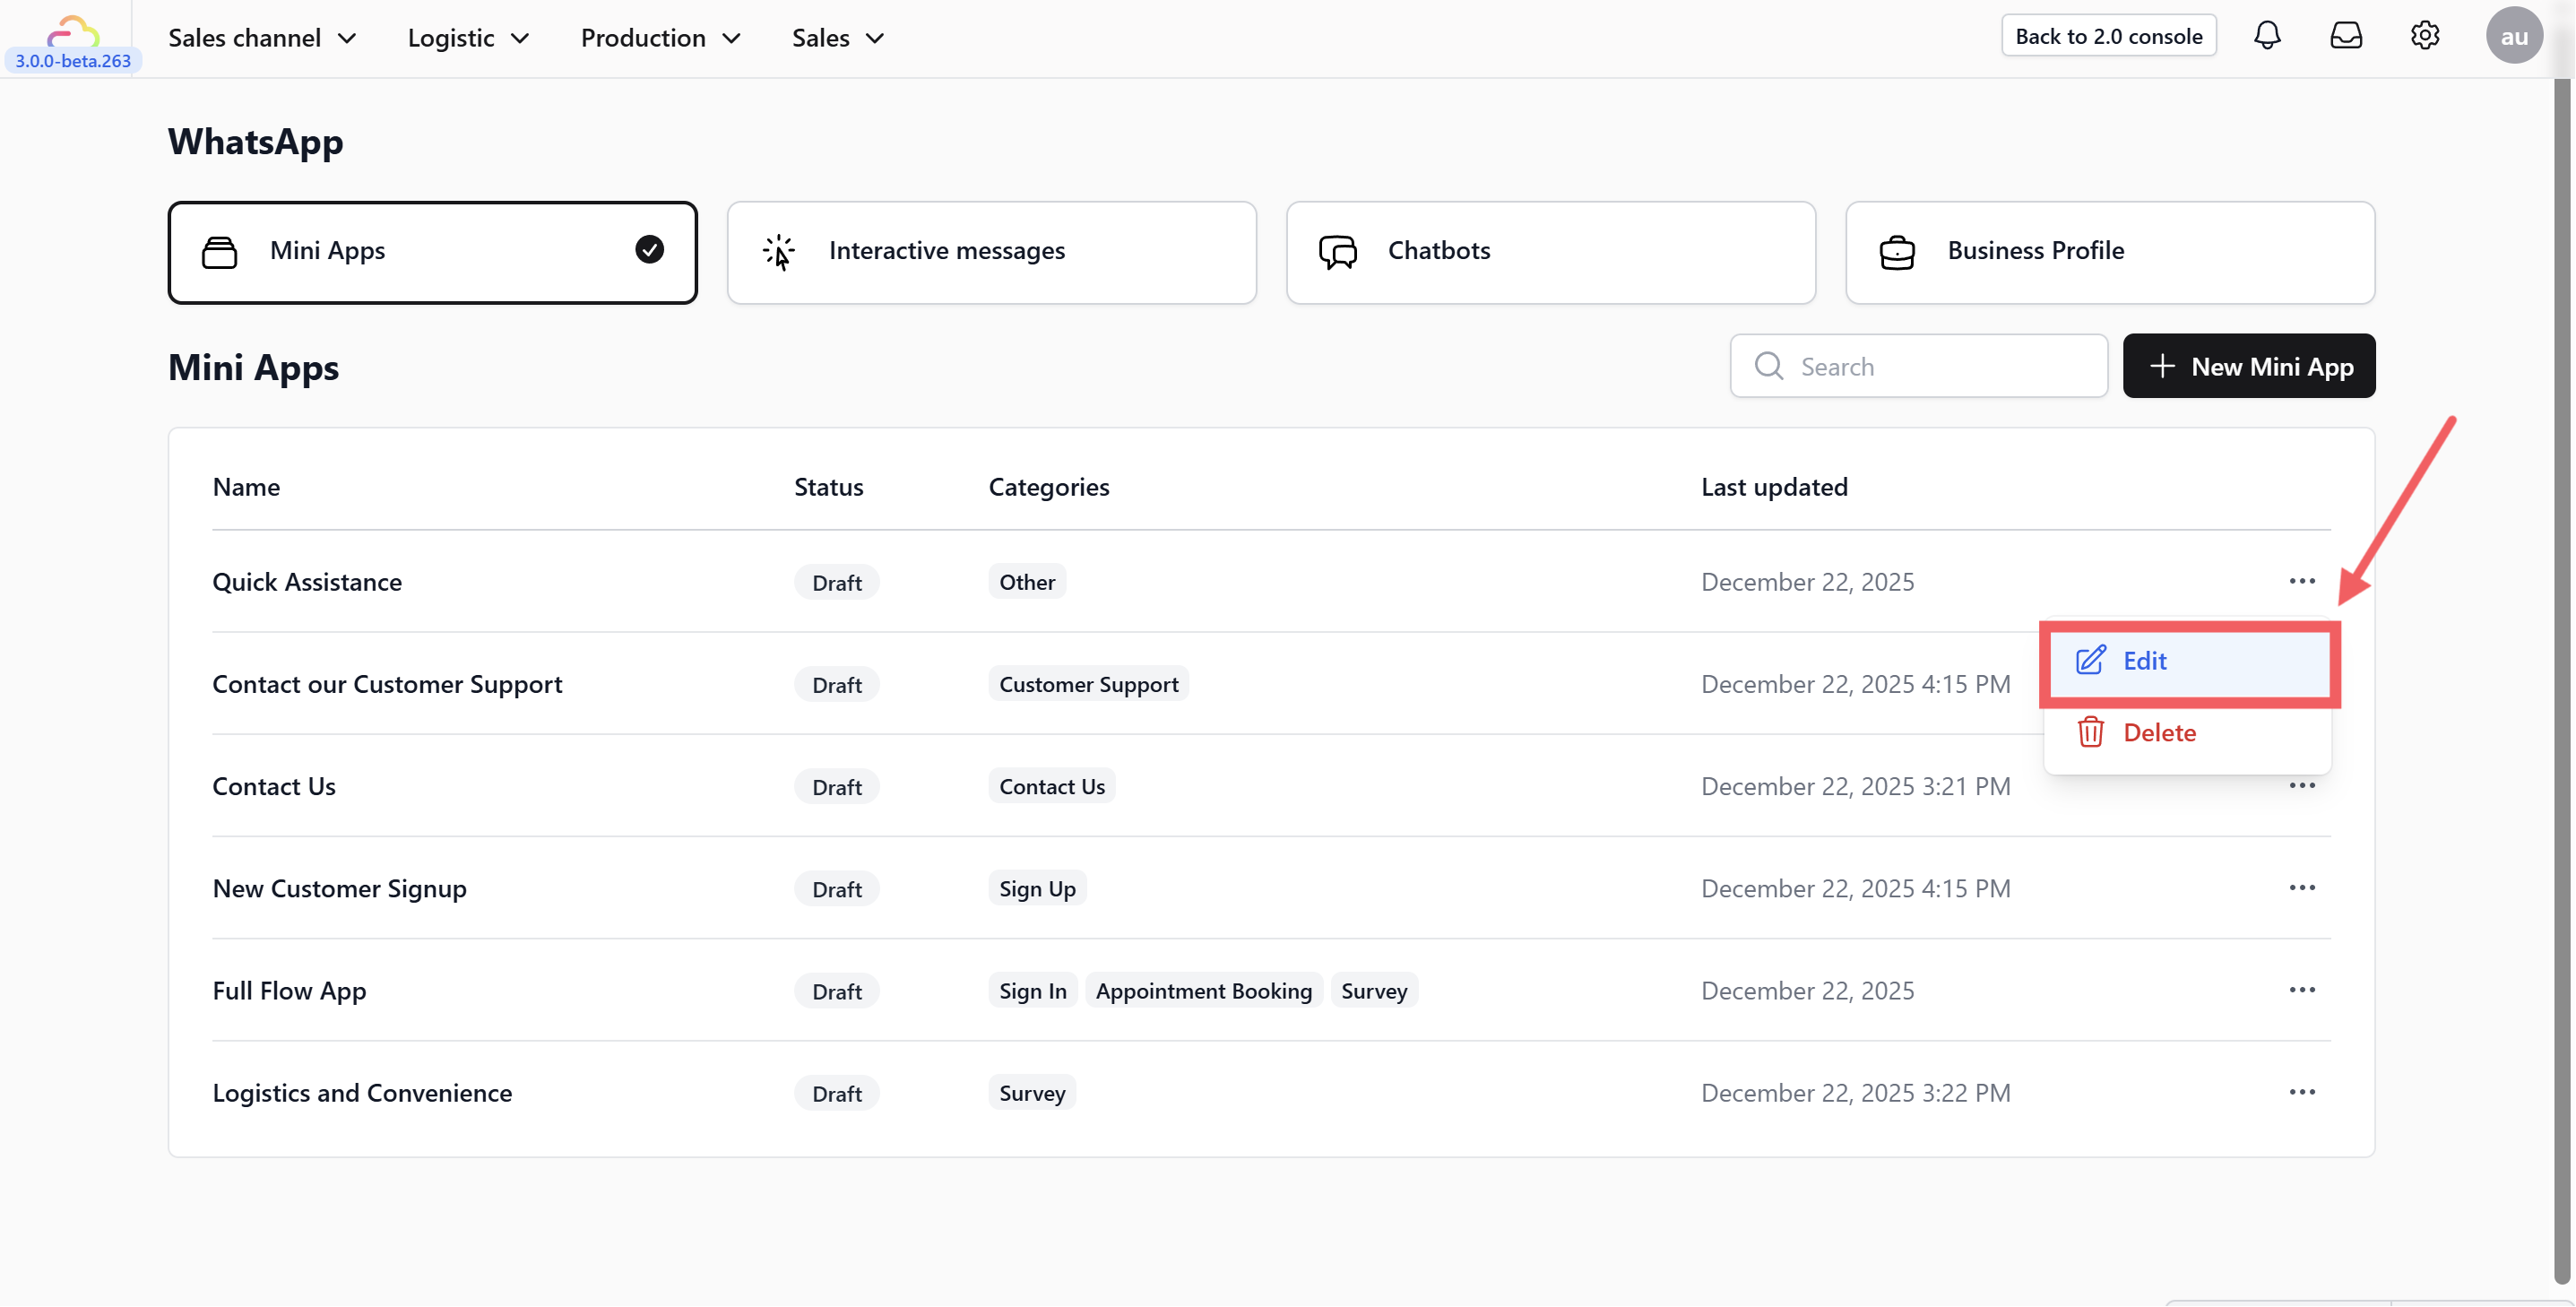
Task: Expand the Logistic menu
Action: 468,38
